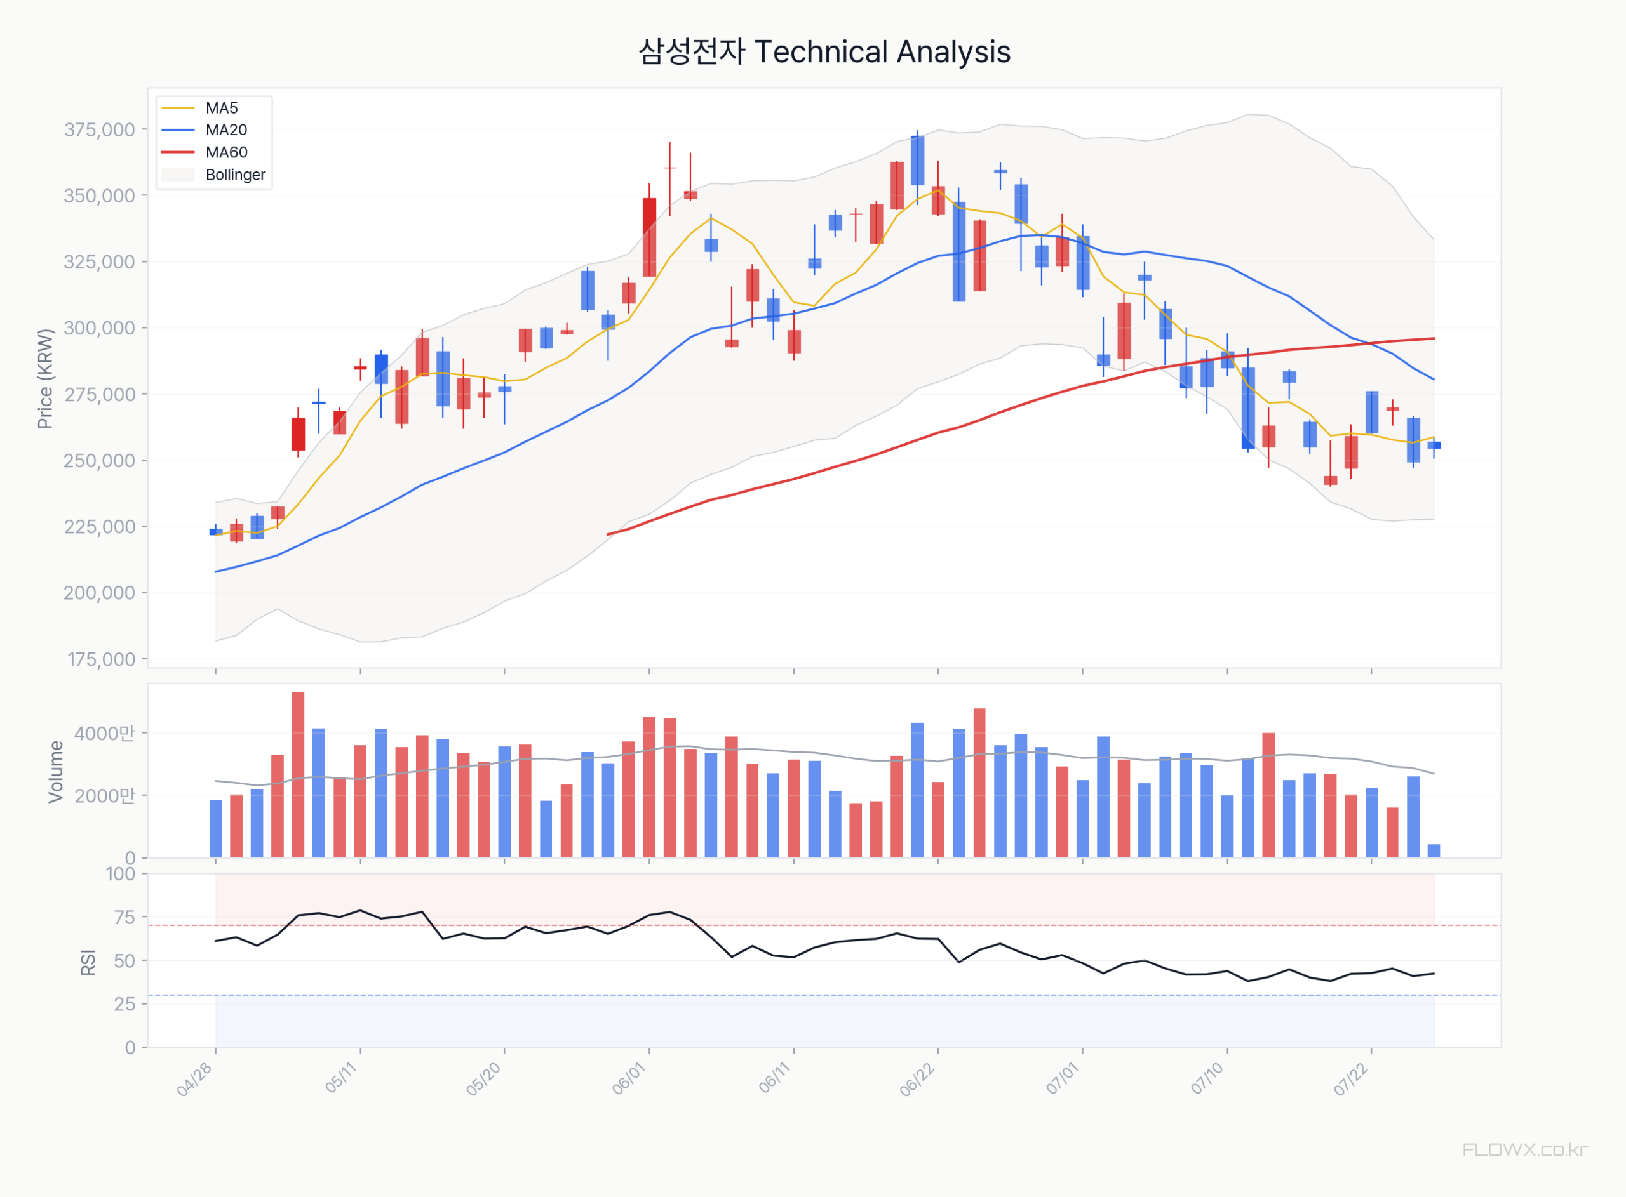Viewport: 1626px width, 1197px height.
Task: Click the shortest blue volume bar at far right
Action: pos(1434,851)
